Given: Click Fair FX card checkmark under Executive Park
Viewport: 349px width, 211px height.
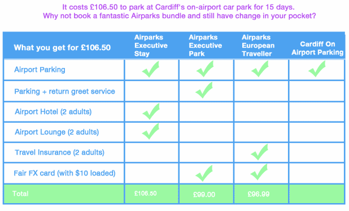Looking at the screenshot, I should click(x=204, y=173).
